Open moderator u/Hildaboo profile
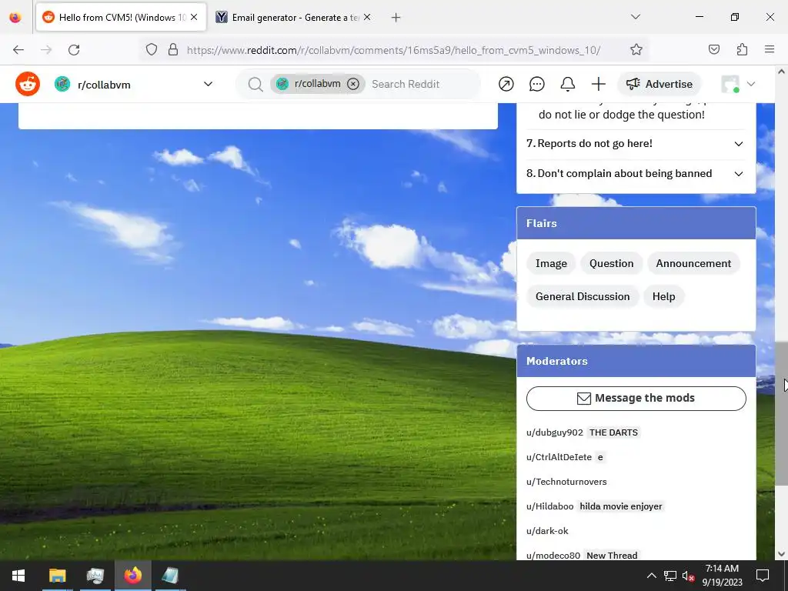This screenshot has width=788, height=591. click(x=549, y=506)
